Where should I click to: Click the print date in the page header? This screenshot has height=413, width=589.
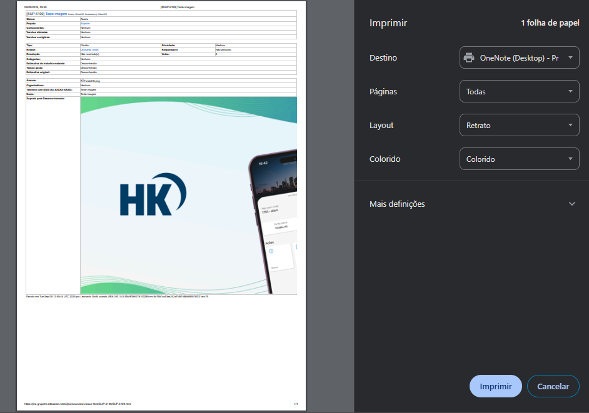click(x=35, y=7)
